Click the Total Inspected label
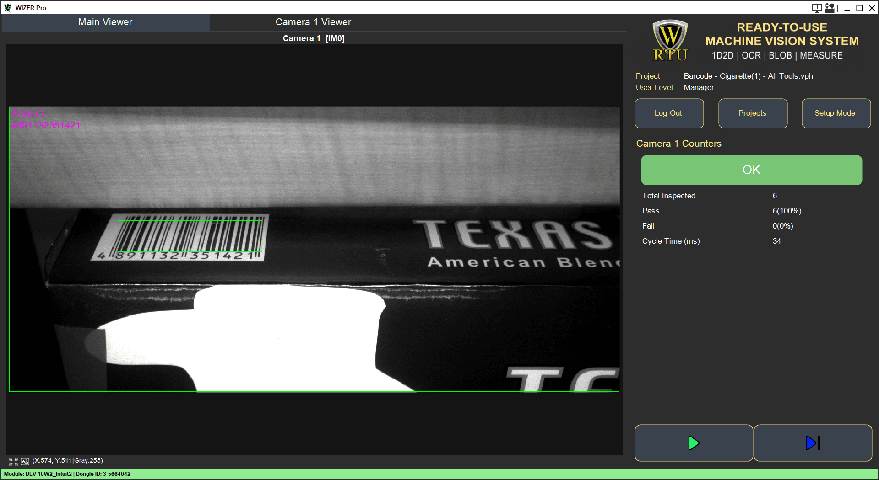Screen dimensions: 879x480 669,196
